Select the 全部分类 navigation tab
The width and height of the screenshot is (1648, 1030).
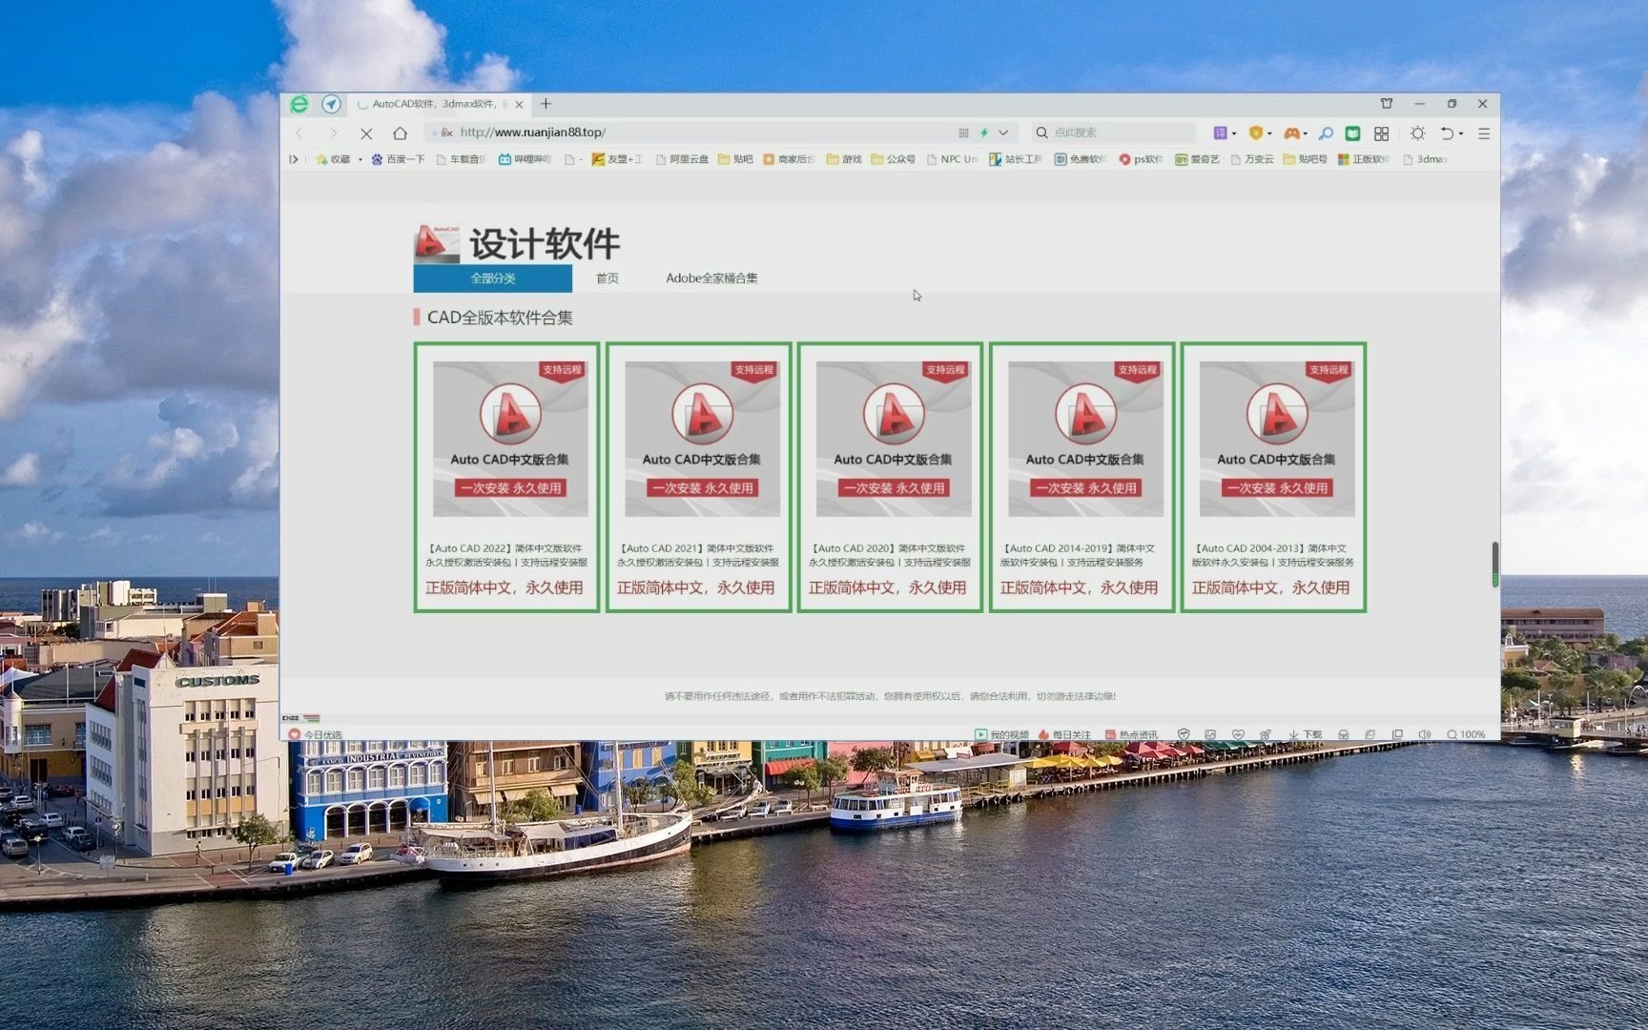tap(492, 278)
